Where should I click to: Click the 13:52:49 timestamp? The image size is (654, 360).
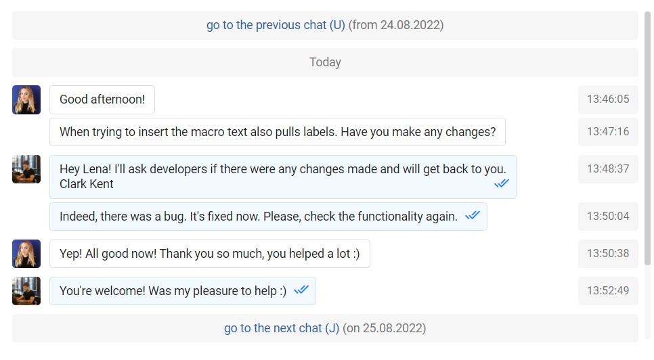(x=607, y=291)
